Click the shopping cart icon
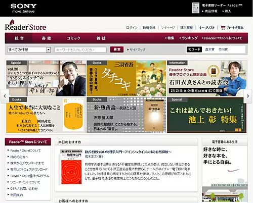 (223, 28)
